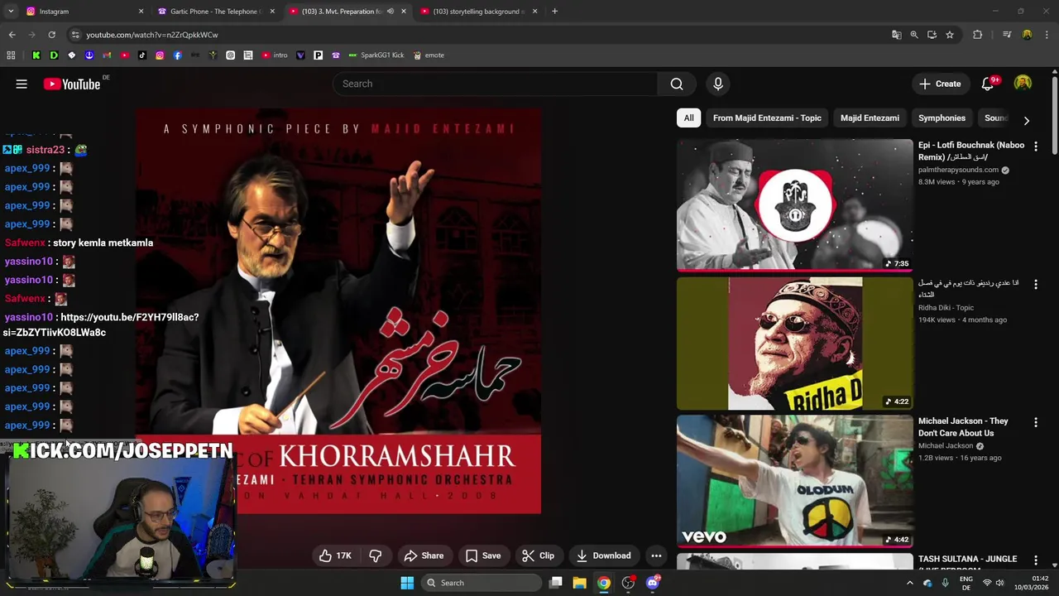Open the Windows Start menu
This screenshot has height=596, width=1059.
pyautogui.click(x=407, y=583)
